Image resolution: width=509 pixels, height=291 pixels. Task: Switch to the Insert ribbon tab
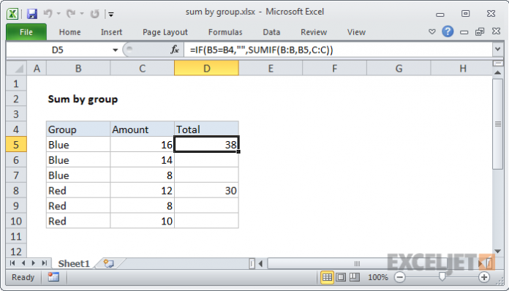tap(111, 32)
